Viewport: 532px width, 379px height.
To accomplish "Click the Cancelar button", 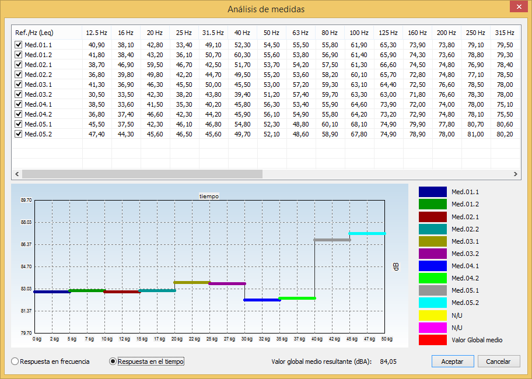I will tap(498, 362).
